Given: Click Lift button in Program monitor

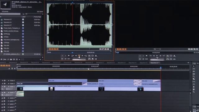Looking at the screenshot, I should (168, 59).
